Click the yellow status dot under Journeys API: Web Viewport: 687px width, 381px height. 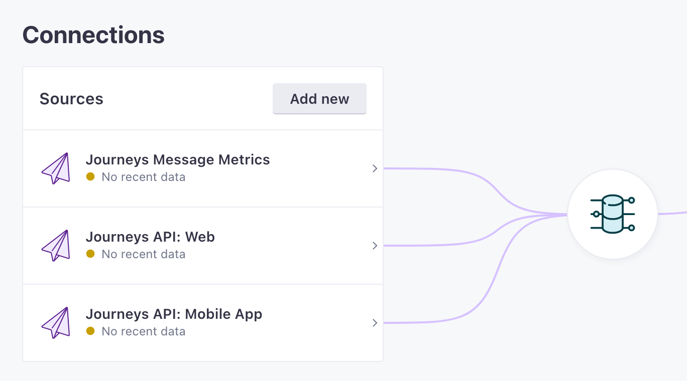pyautogui.click(x=90, y=254)
